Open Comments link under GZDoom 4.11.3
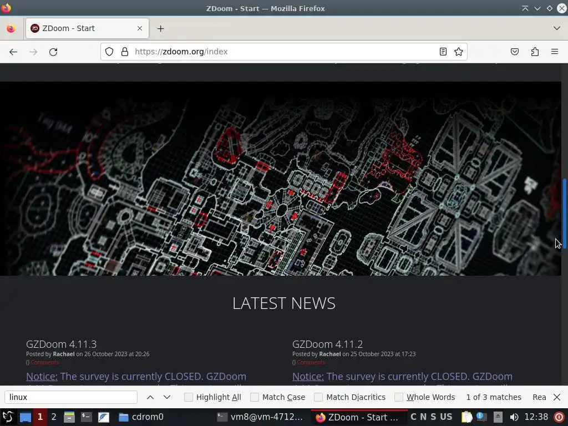Viewport: 568px width, 426px height. pos(44,363)
